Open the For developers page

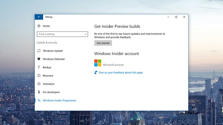[x=51, y=92]
